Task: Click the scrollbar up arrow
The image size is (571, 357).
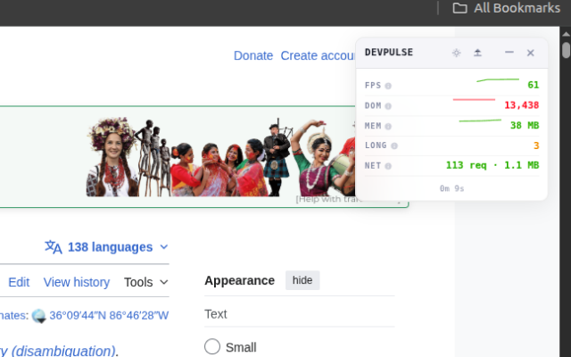Action: coord(566,34)
